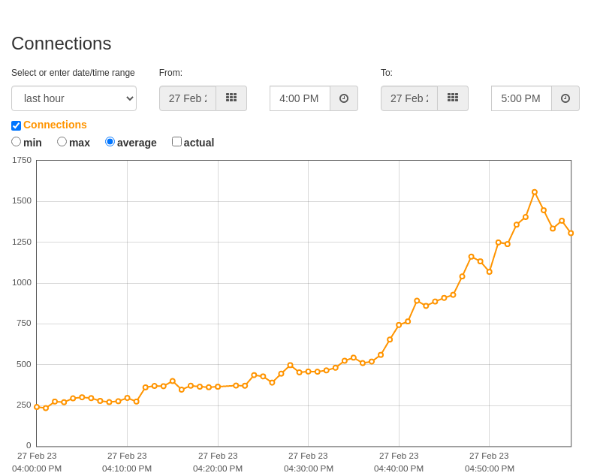This screenshot has height=476, width=591.
Task: Click the From date field showing 27 Feb
Action: pos(188,98)
